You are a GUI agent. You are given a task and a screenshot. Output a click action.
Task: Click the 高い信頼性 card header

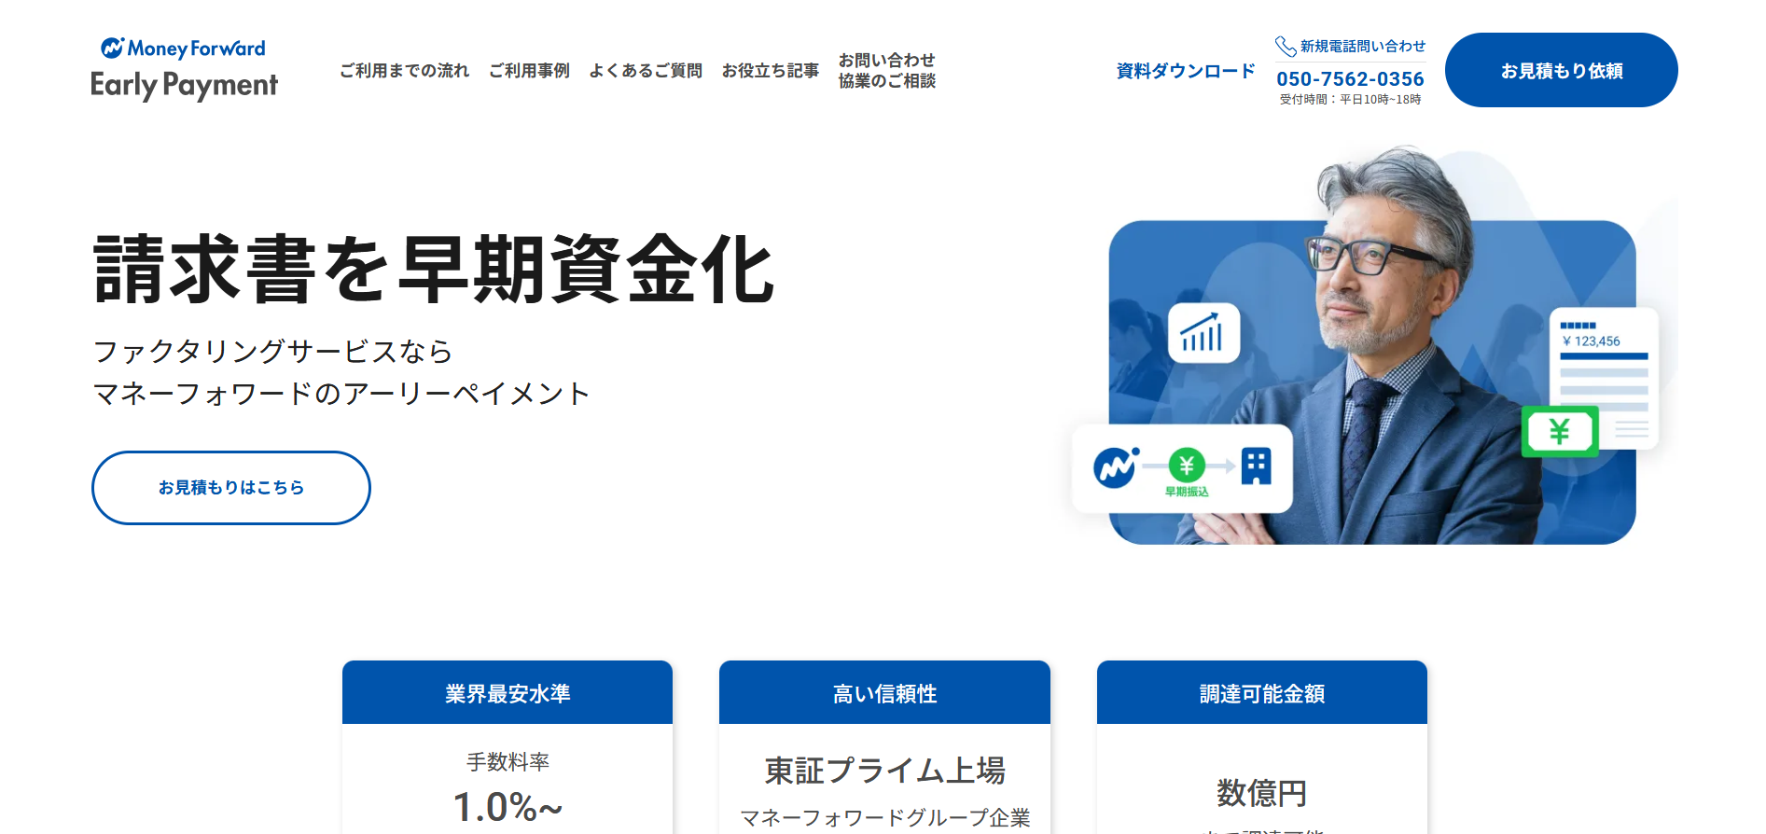point(884,693)
